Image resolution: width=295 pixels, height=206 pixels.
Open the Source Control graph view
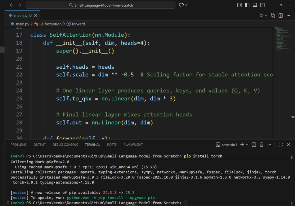point(273,16)
